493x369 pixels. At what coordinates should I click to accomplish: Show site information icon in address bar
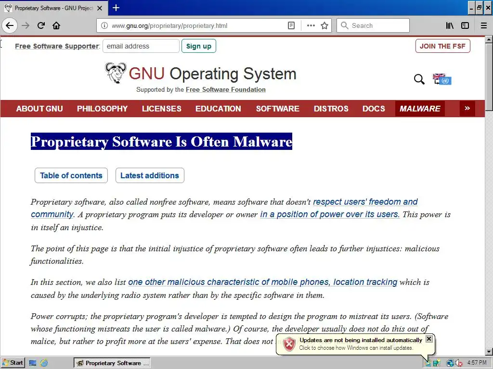(104, 25)
